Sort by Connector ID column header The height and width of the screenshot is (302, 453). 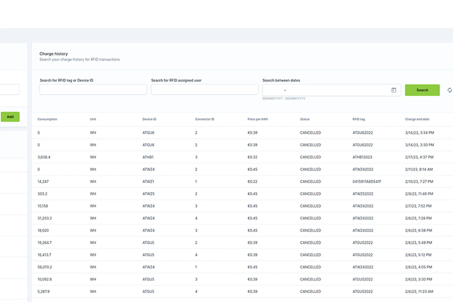205,119
